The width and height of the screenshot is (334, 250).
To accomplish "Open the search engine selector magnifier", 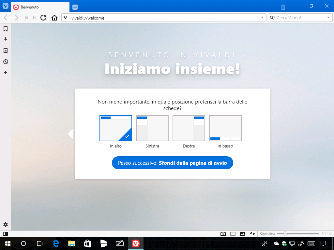I will point(272,18).
